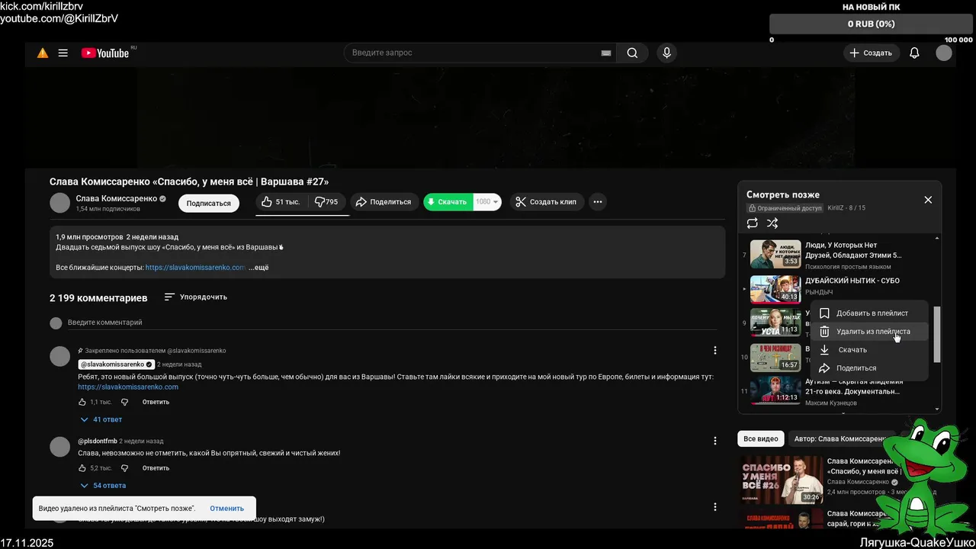Screen dimensions: 976x549
Task: Click the 2 199 комментариев count
Action: pyautogui.click(x=98, y=297)
